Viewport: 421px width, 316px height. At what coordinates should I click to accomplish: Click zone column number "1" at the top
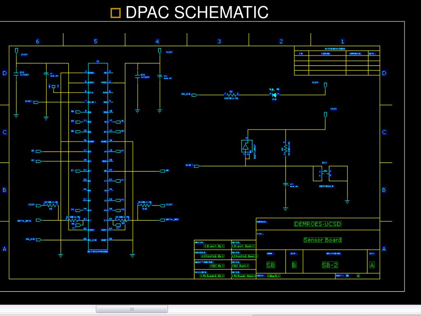342,42
